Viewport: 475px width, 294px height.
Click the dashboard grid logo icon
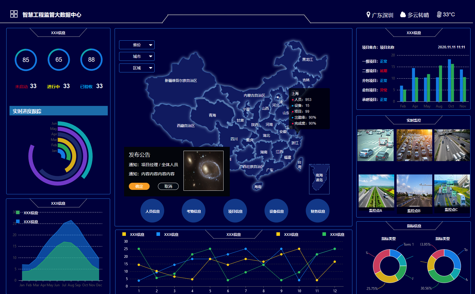pos(14,14)
